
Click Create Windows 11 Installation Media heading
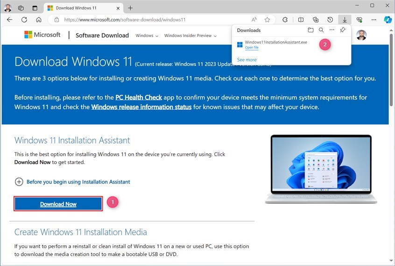(x=80, y=232)
